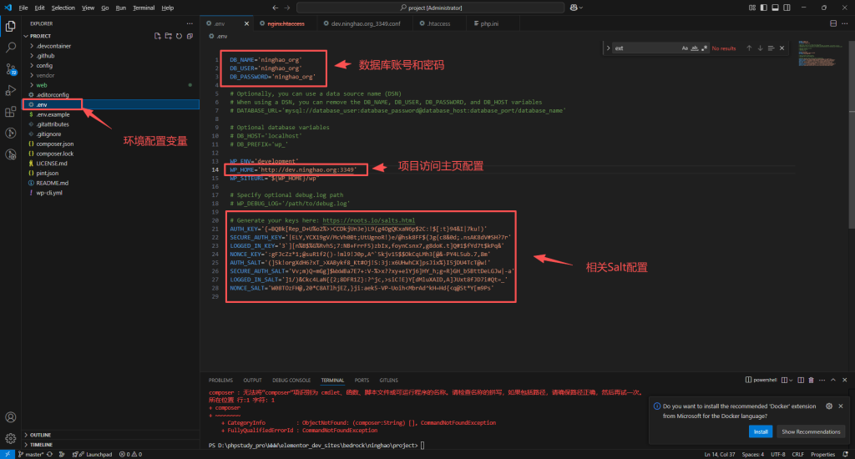
Task: Collapse all folders in Explorer
Action: coord(190,36)
